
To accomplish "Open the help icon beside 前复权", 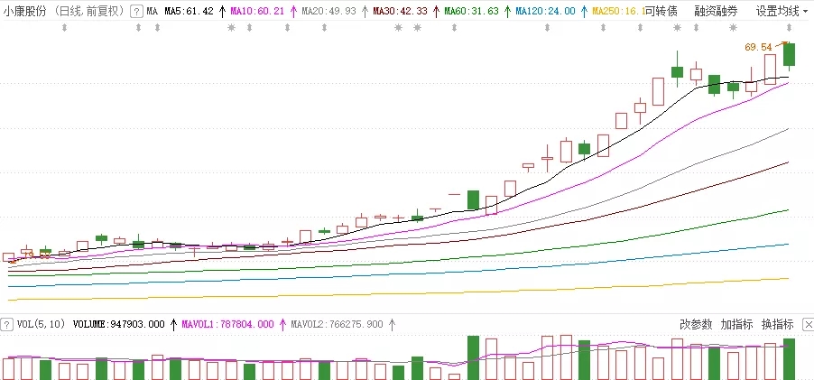I will pyautogui.click(x=136, y=11).
